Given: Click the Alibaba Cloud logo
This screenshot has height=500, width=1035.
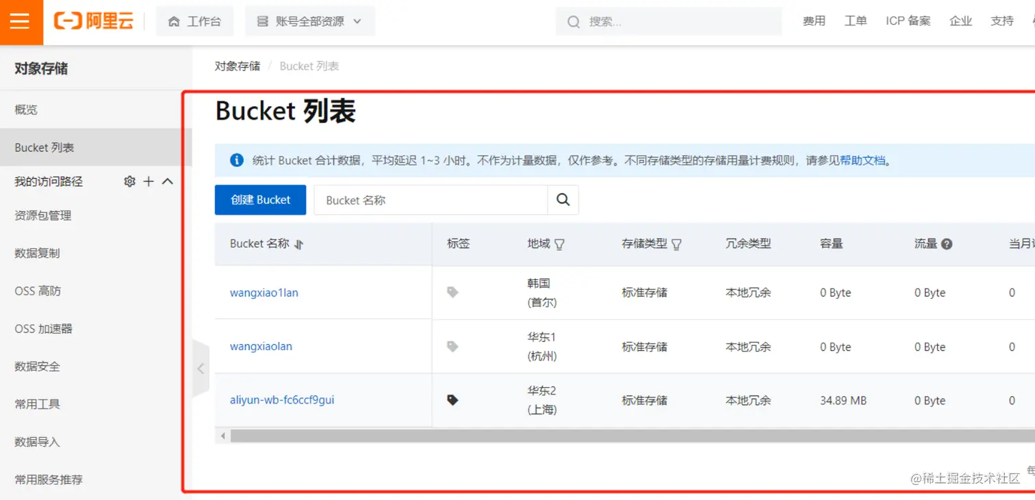Looking at the screenshot, I should pos(94,21).
